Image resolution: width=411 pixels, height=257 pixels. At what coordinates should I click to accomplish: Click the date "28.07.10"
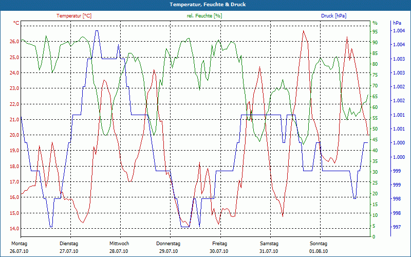pyautogui.click(x=119, y=251)
